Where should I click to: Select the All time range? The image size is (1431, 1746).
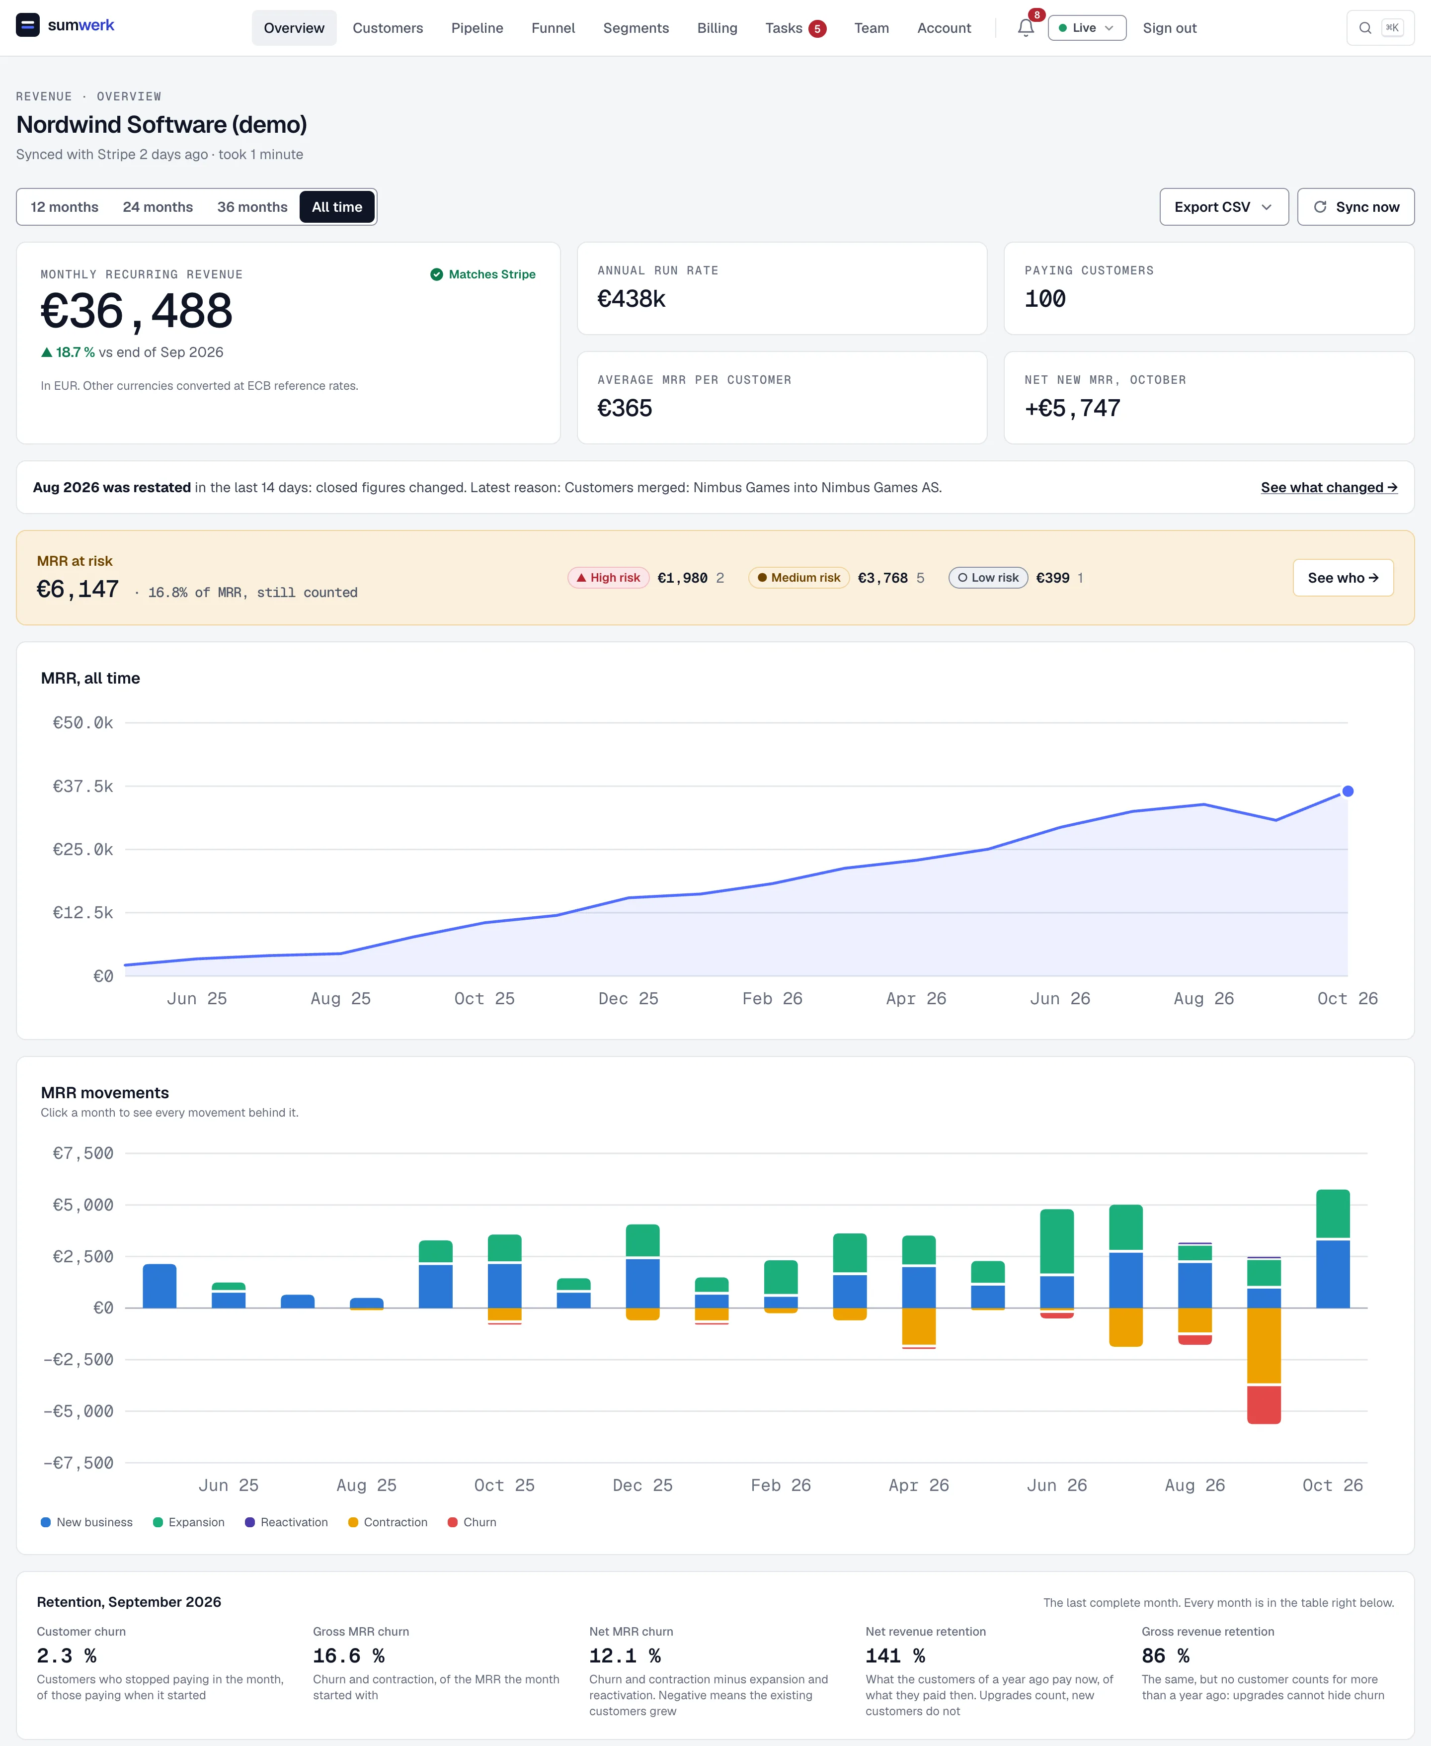tap(337, 207)
